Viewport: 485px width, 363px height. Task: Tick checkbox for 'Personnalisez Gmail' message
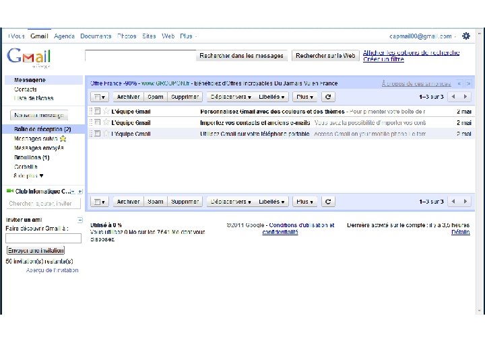click(97, 111)
